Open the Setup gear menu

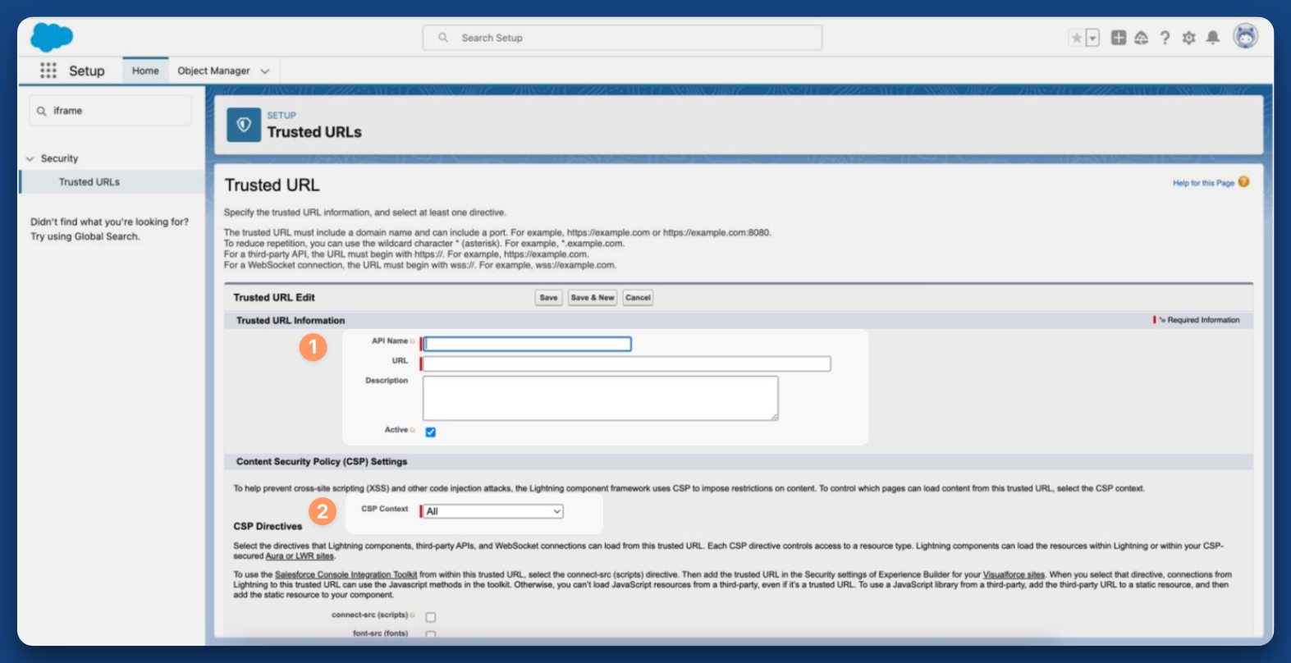tap(1188, 38)
